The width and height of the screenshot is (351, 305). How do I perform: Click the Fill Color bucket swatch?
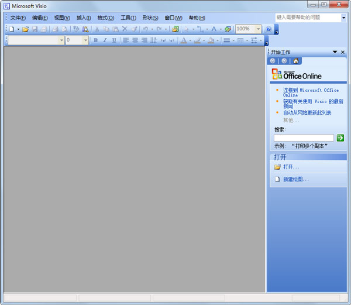tap(211, 40)
